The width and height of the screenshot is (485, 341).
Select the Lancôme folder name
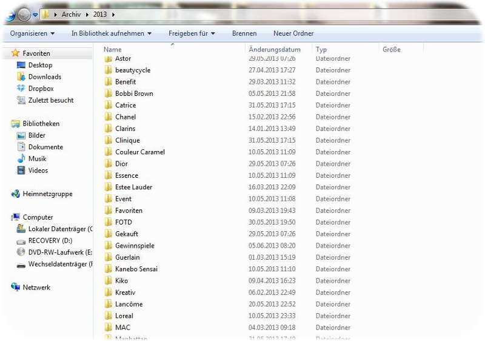129,304
